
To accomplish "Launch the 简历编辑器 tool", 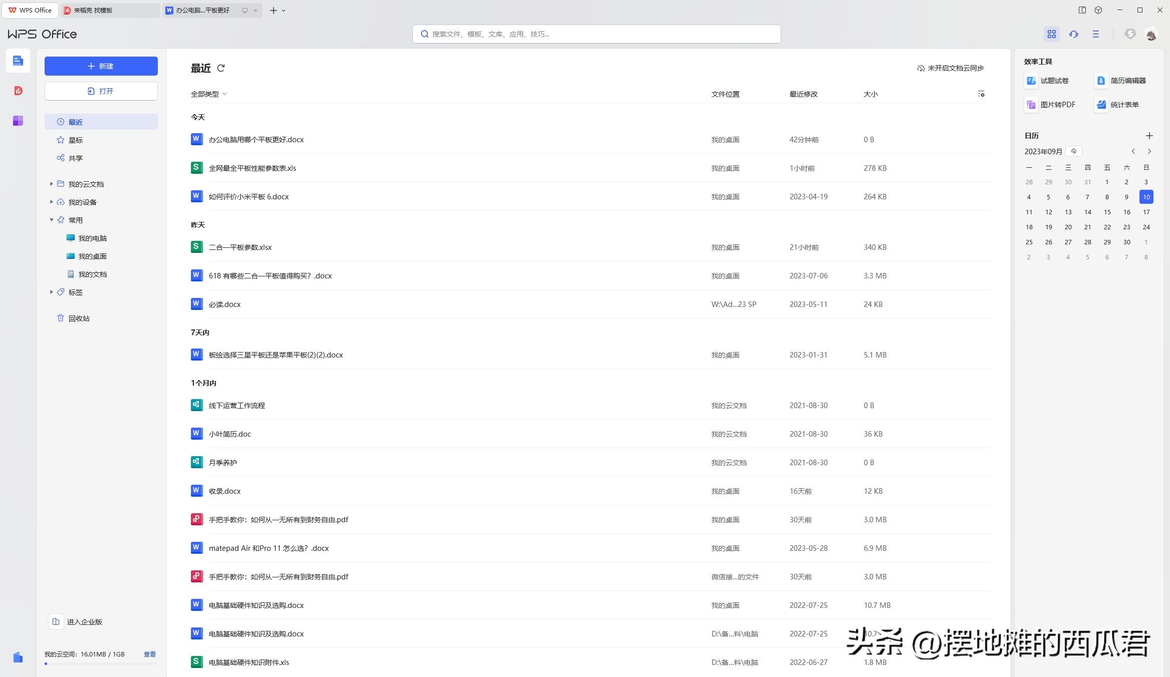I will tap(1120, 81).
